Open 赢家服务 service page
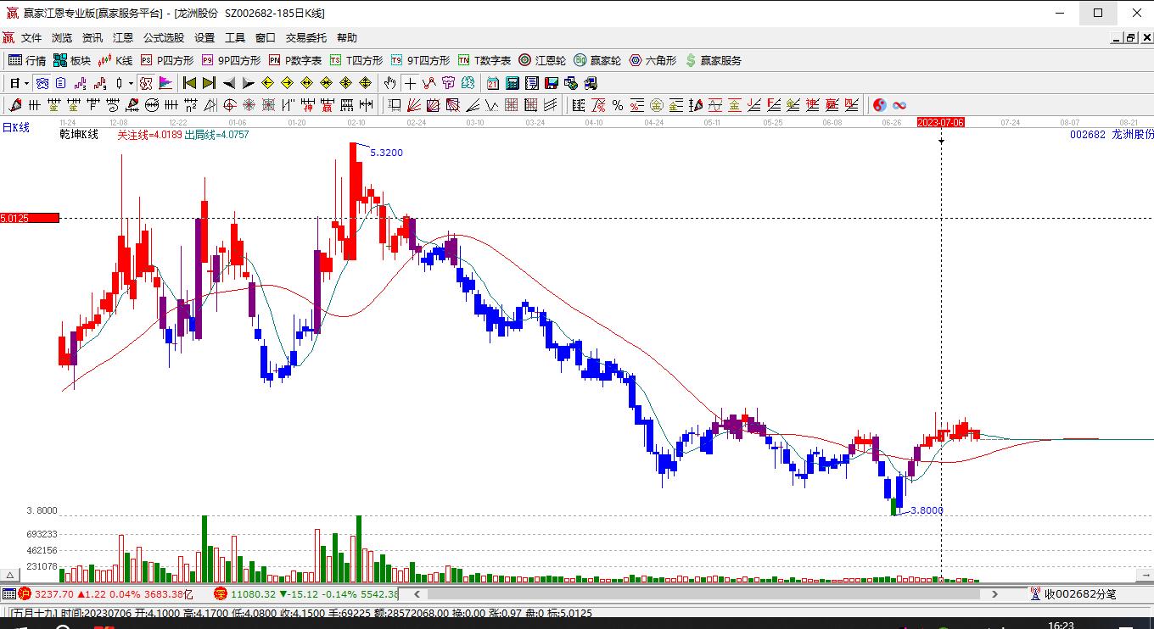The height and width of the screenshot is (629, 1154). (714, 60)
